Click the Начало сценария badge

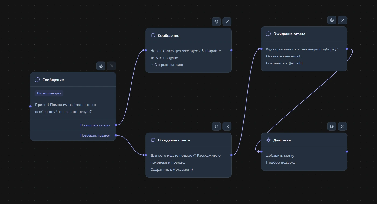pyautogui.click(x=49, y=93)
